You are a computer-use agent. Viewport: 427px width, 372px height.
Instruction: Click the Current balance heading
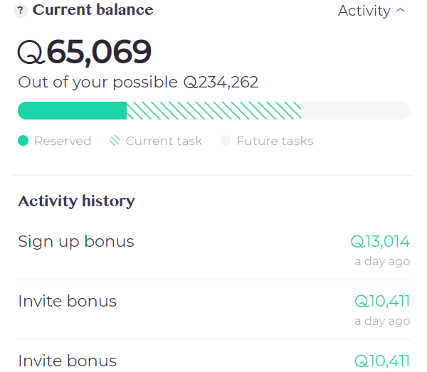click(x=93, y=10)
